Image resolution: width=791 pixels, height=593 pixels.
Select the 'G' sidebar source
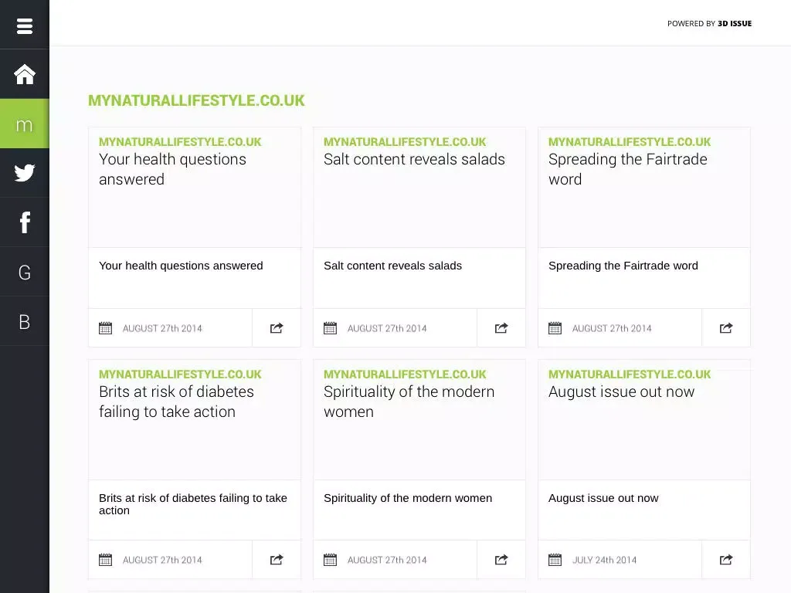click(24, 272)
